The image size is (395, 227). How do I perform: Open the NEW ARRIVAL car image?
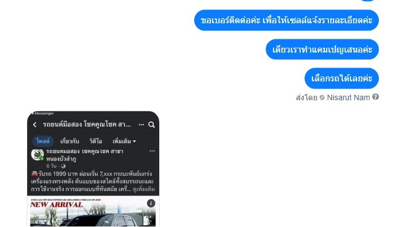pyautogui.click(x=93, y=211)
